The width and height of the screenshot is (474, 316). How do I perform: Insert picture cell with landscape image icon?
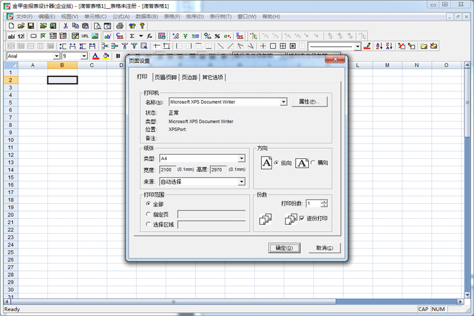coord(95,36)
